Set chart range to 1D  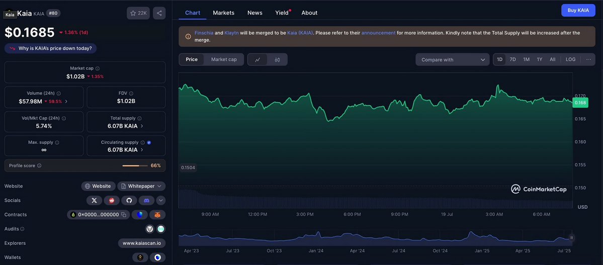(499, 60)
